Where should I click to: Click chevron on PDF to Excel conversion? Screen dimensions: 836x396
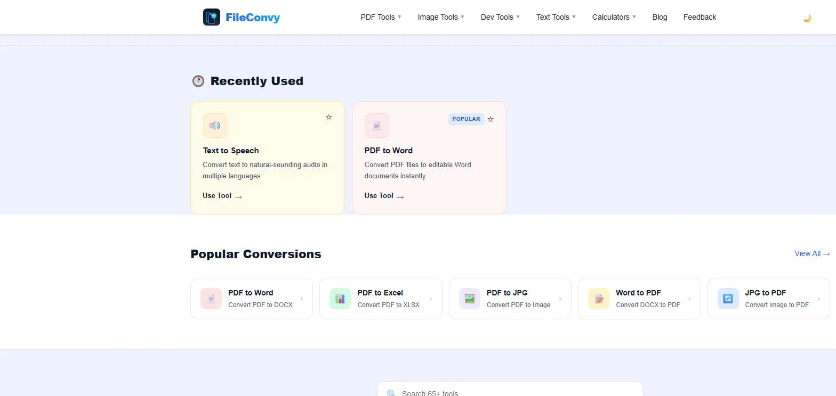[x=431, y=299]
